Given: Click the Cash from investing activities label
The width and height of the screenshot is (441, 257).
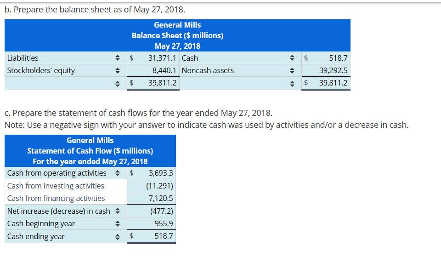Looking at the screenshot, I should pos(56,186).
